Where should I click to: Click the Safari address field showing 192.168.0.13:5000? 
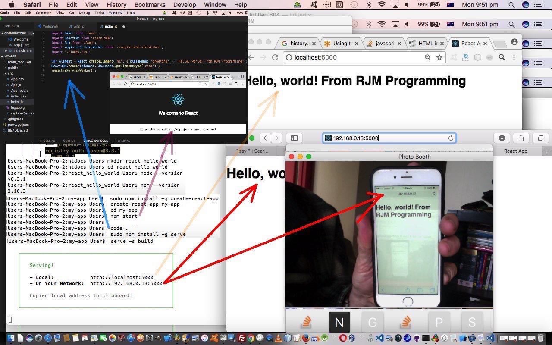tap(388, 138)
